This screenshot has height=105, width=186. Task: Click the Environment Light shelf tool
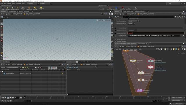41,8
